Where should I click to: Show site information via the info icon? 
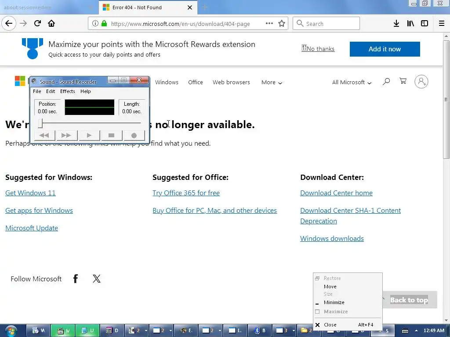tap(95, 24)
